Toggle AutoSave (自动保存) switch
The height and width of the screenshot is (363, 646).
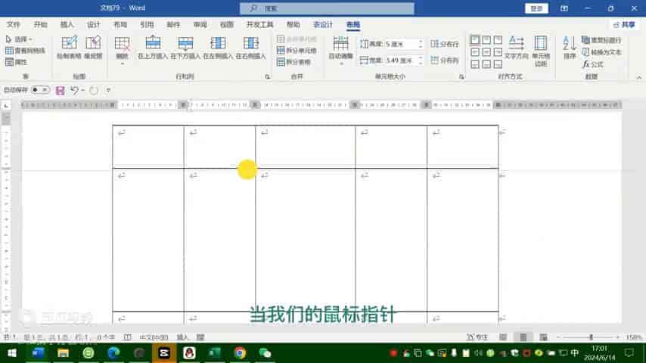pyautogui.click(x=40, y=90)
